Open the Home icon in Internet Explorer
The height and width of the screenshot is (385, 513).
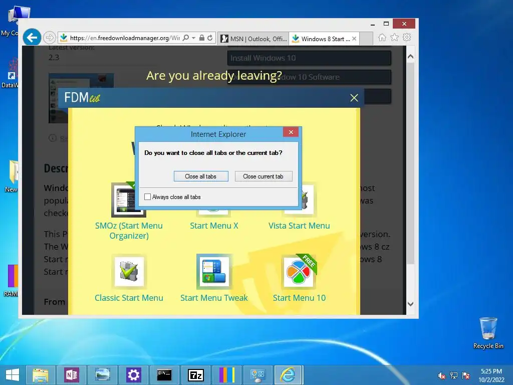click(382, 37)
